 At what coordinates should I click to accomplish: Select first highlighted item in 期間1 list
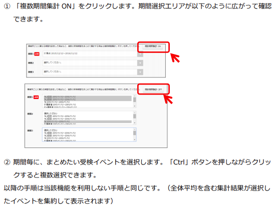[88, 97]
